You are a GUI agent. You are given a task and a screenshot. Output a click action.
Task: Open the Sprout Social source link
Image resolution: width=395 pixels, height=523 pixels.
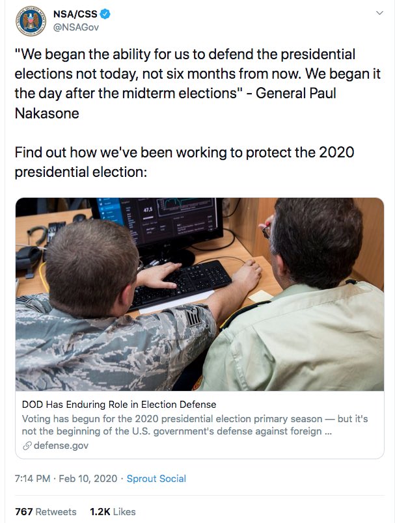coord(156,479)
